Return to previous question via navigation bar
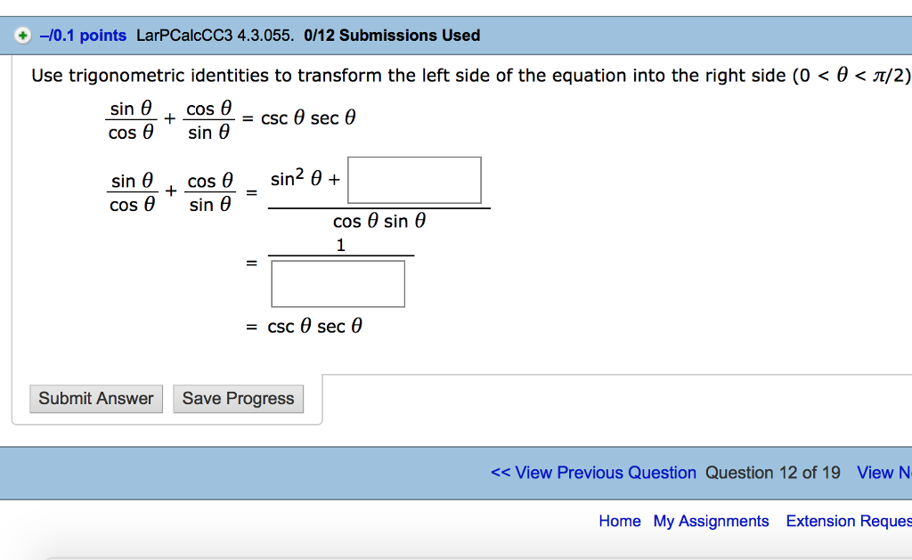The height and width of the screenshot is (560, 912). point(591,473)
